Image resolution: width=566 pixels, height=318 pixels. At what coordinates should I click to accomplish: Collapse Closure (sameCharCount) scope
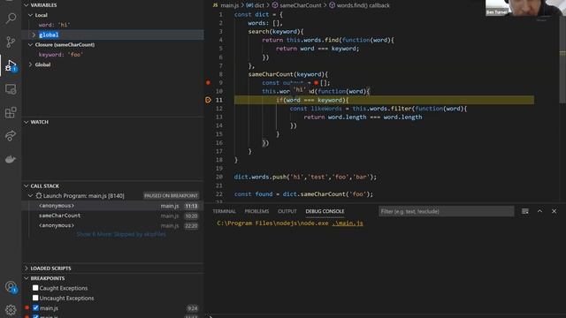tap(31, 45)
